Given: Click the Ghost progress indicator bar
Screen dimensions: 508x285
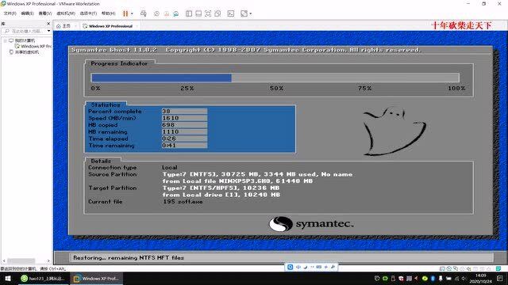Looking at the screenshot, I should [275, 78].
